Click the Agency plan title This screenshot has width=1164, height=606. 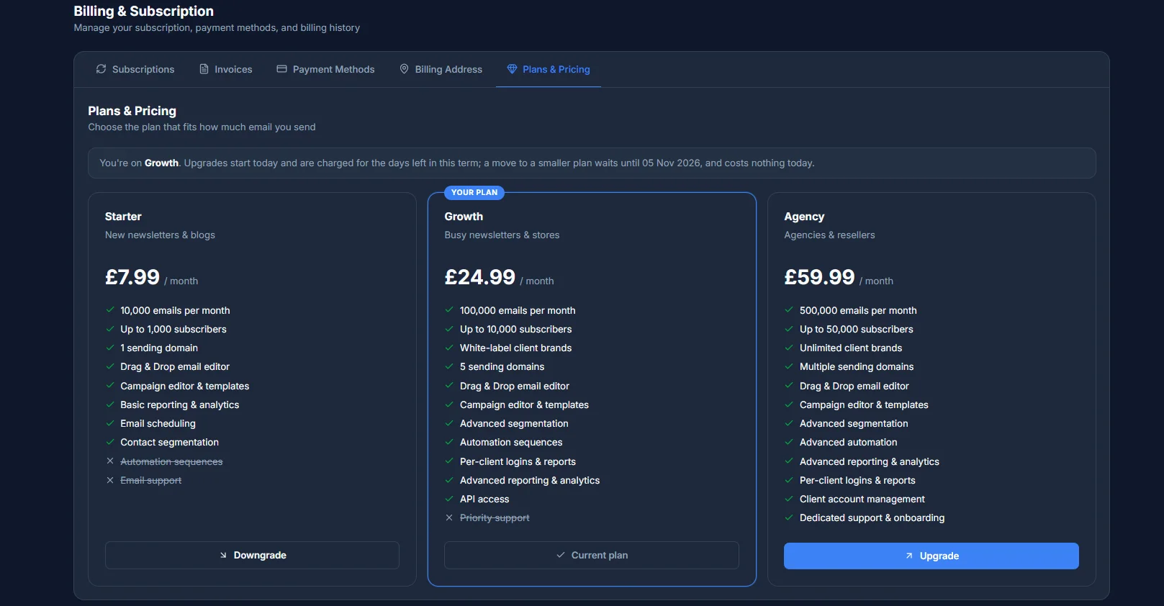(x=804, y=217)
